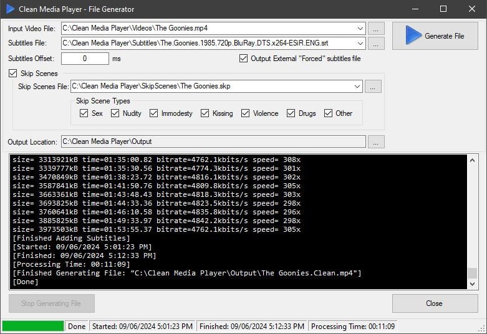
Task: Click the Input Video File path text
Action: [135, 28]
